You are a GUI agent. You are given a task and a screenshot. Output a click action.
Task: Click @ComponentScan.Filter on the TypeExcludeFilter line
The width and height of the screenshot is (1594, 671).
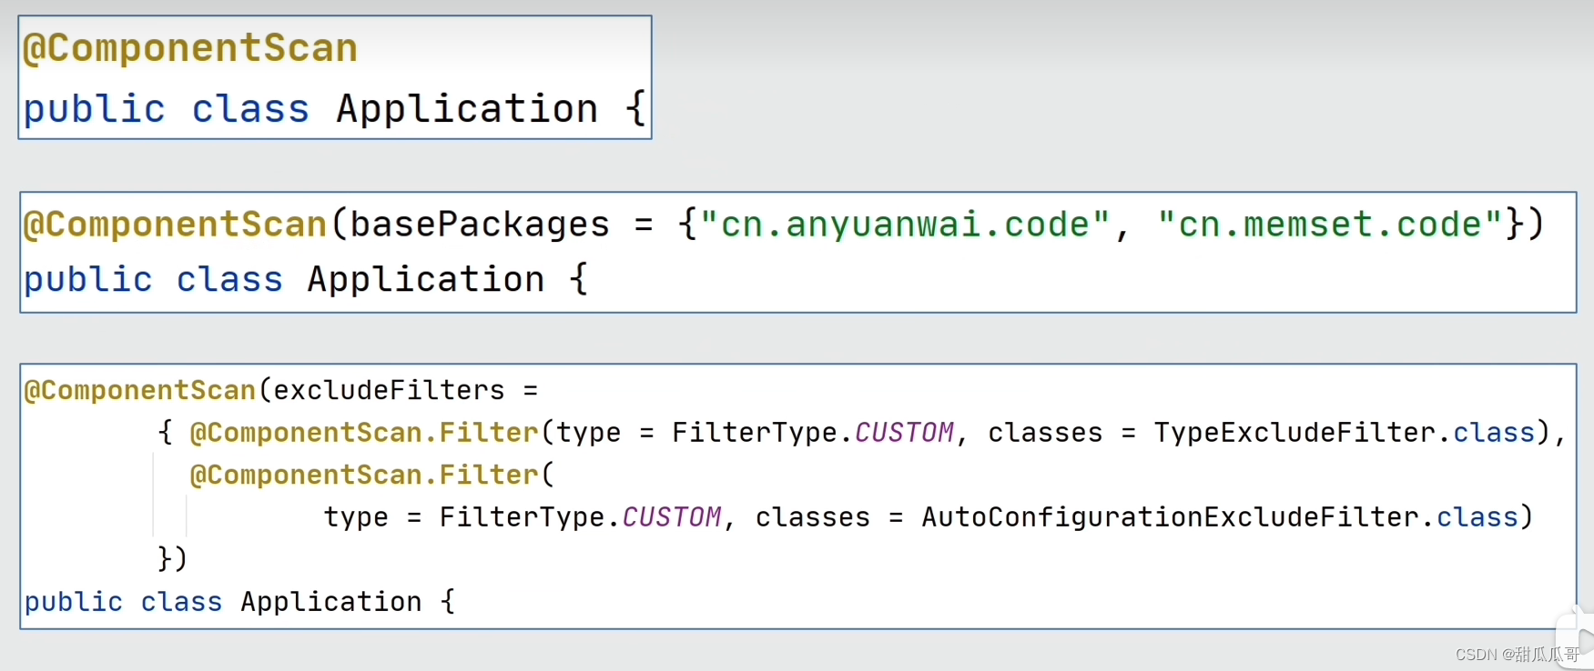[x=364, y=433]
